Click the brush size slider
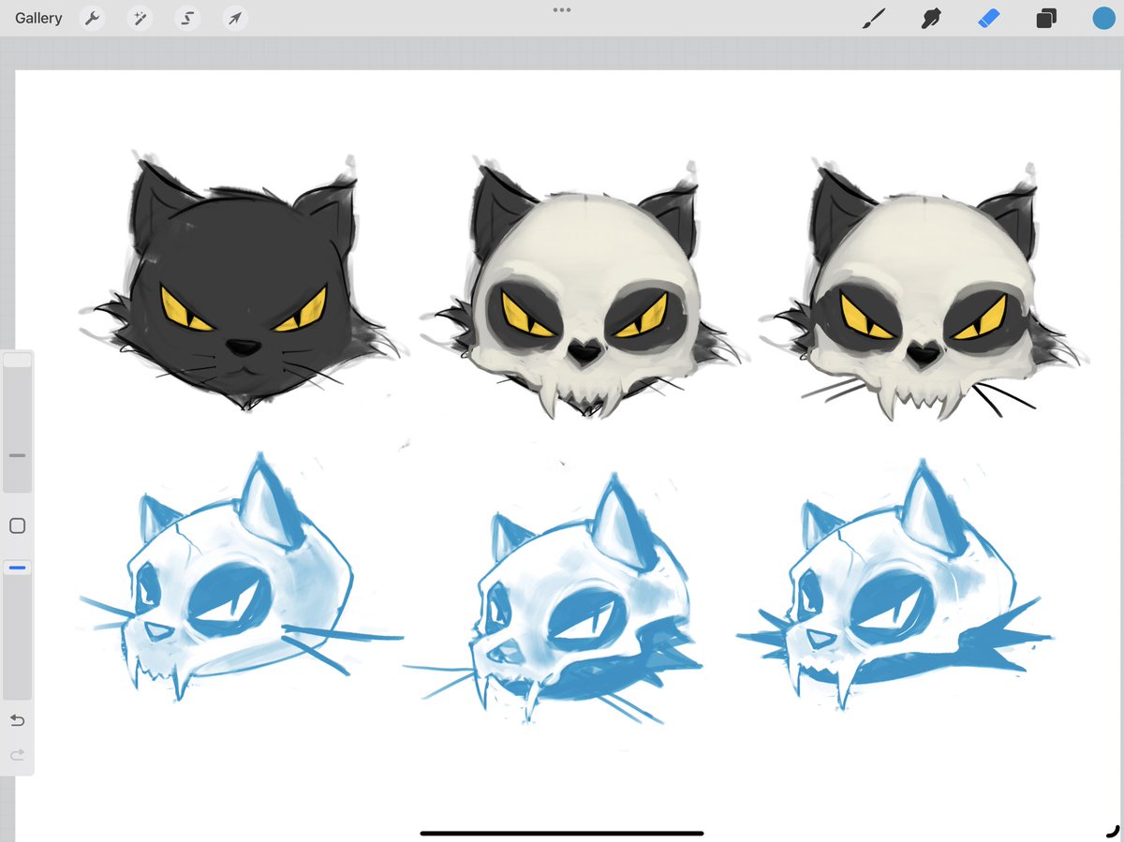The width and height of the screenshot is (1124, 842). (x=17, y=422)
